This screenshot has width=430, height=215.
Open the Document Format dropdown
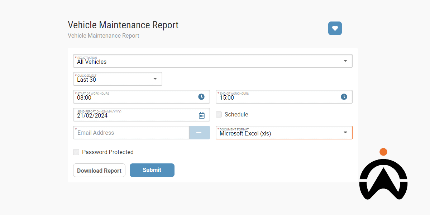(x=345, y=133)
